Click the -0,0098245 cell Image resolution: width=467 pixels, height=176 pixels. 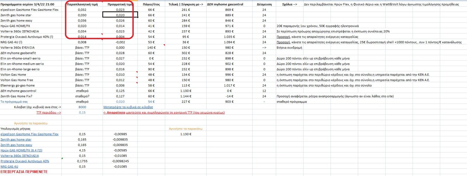pos(120,161)
